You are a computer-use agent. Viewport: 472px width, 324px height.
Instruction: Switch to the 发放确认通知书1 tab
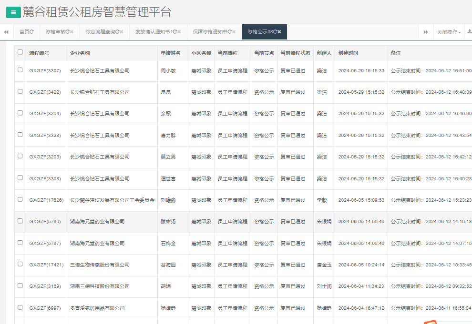154,32
